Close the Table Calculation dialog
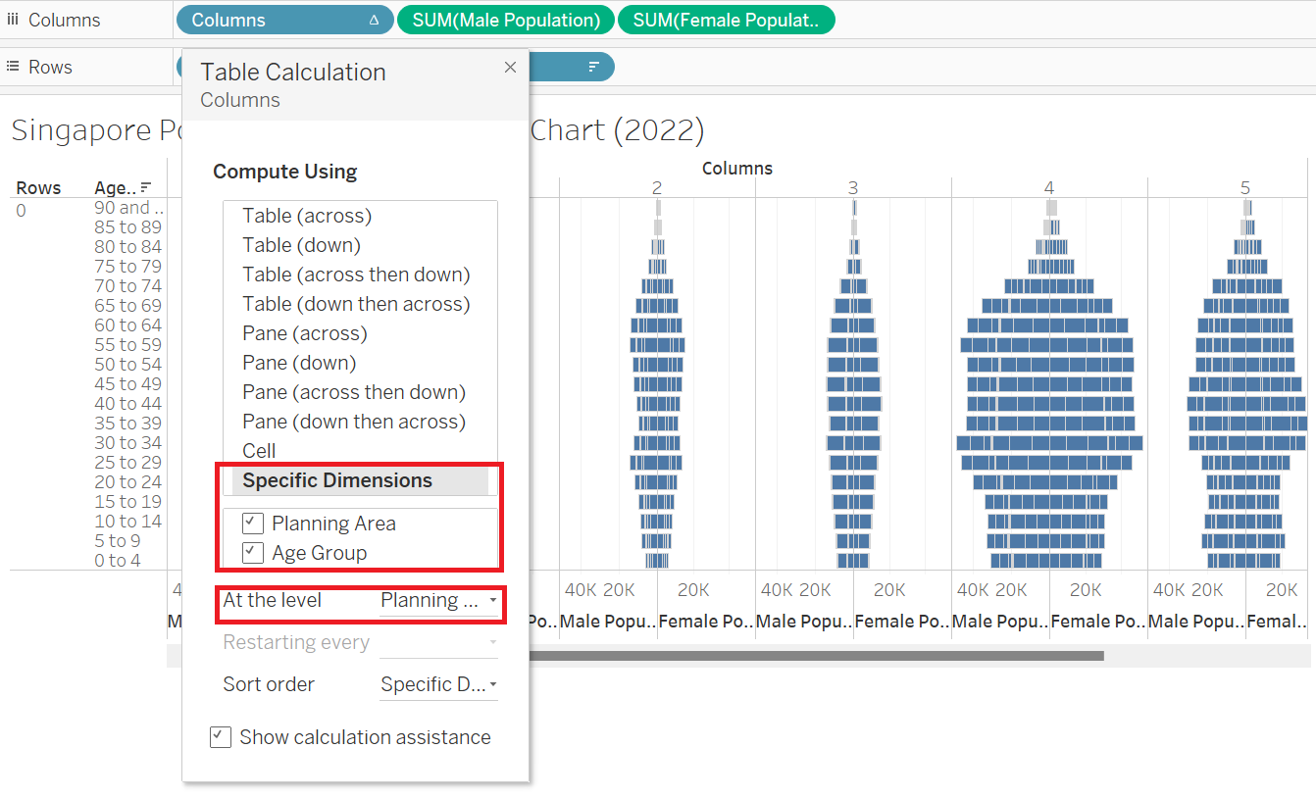 tap(509, 68)
